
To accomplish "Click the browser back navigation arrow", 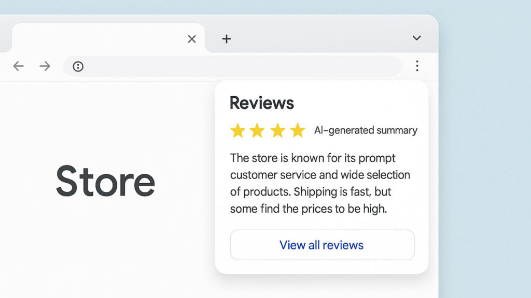I will click(x=19, y=66).
